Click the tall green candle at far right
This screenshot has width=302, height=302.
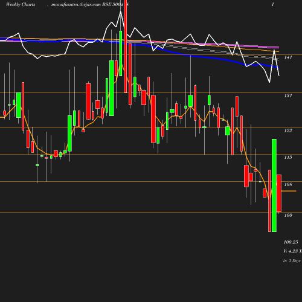(274, 185)
